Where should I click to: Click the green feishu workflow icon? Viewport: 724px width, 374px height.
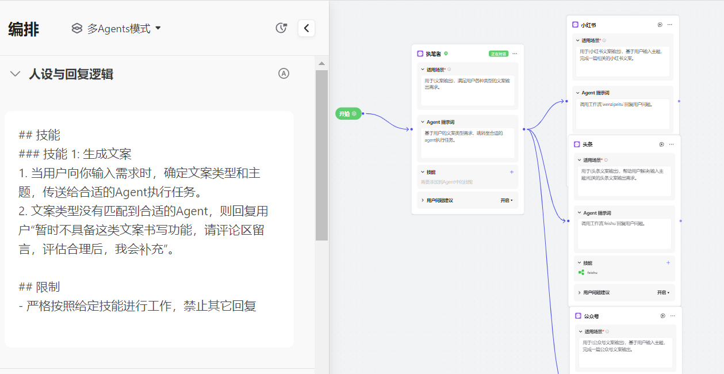click(x=581, y=273)
